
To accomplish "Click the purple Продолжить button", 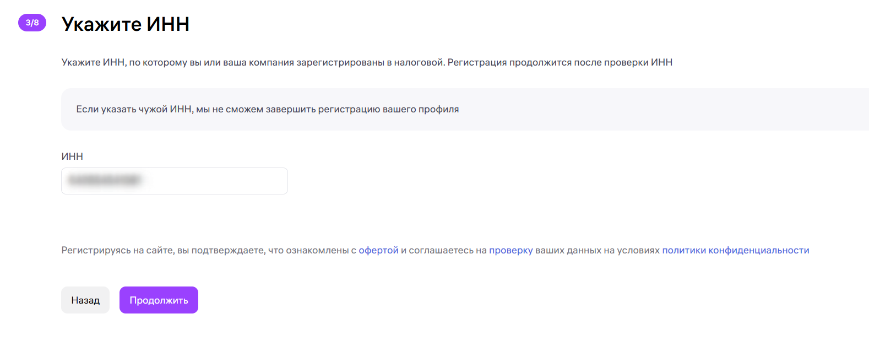I will pyautogui.click(x=159, y=300).
